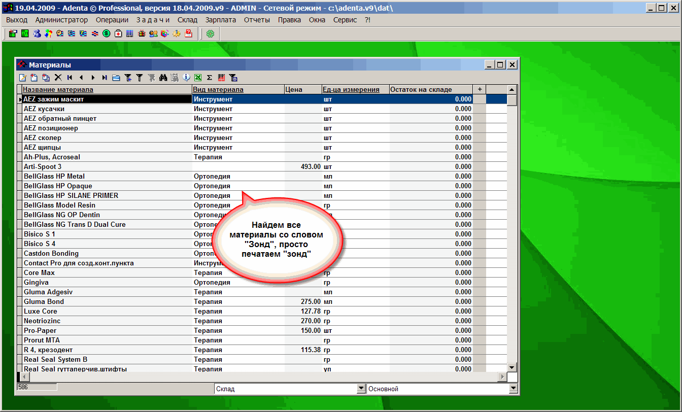The height and width of the screenshot is (412, 682).
Task: Sort by Название материала column header
Action: click(58, 89)
